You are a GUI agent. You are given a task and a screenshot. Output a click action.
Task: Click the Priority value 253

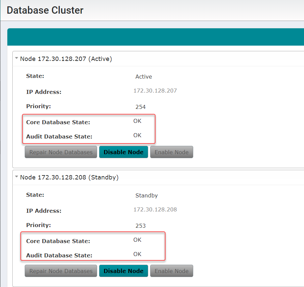140,226
